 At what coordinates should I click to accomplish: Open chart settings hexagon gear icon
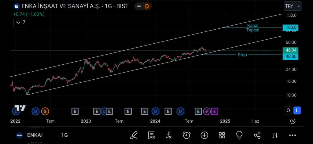point(293,121)
